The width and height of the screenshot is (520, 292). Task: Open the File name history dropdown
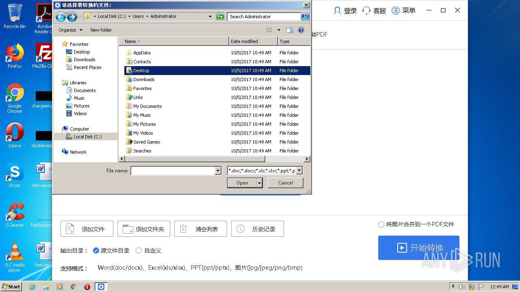pos(218,171)
